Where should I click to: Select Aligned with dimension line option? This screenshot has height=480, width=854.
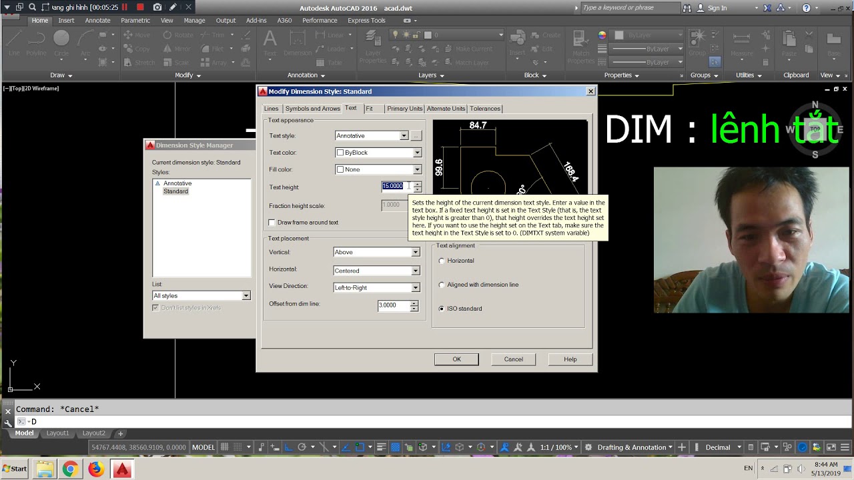click(442, 285)
